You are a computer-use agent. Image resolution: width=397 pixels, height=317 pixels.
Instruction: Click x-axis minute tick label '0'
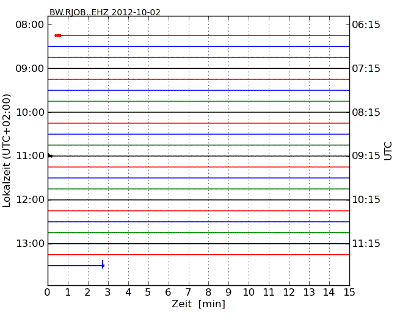click(48, 293)
